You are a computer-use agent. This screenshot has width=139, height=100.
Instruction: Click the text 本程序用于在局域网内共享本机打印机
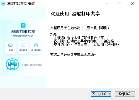(80, 28)
